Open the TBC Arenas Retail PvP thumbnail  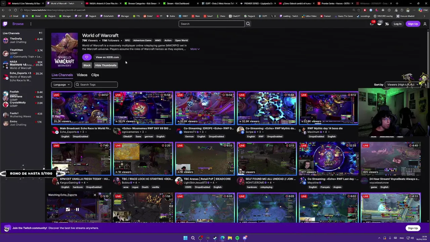tap(205, 159)
